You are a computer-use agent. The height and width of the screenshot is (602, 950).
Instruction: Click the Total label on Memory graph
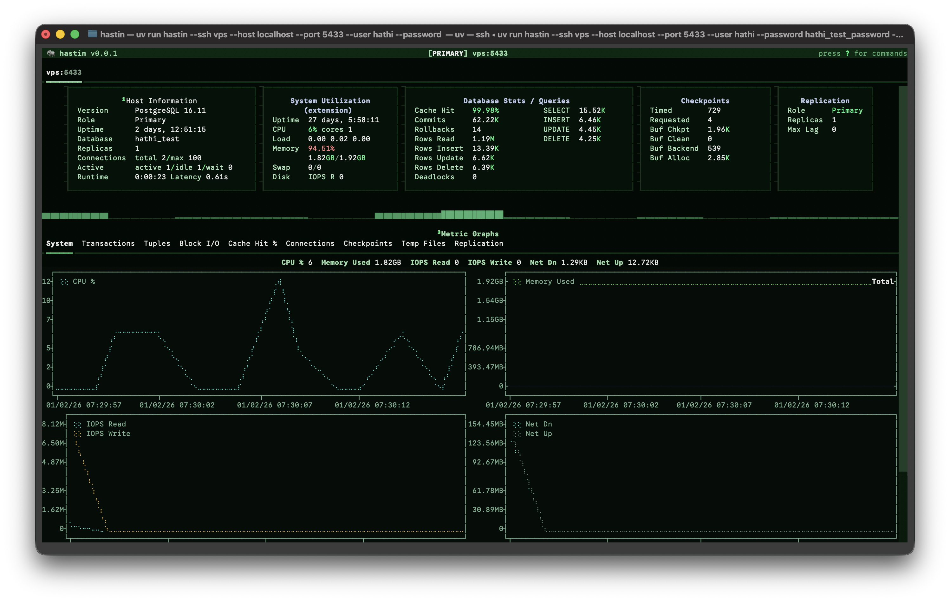[882, 281]
